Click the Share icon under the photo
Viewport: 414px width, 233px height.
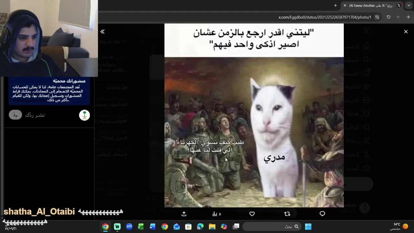coord(184,214)
